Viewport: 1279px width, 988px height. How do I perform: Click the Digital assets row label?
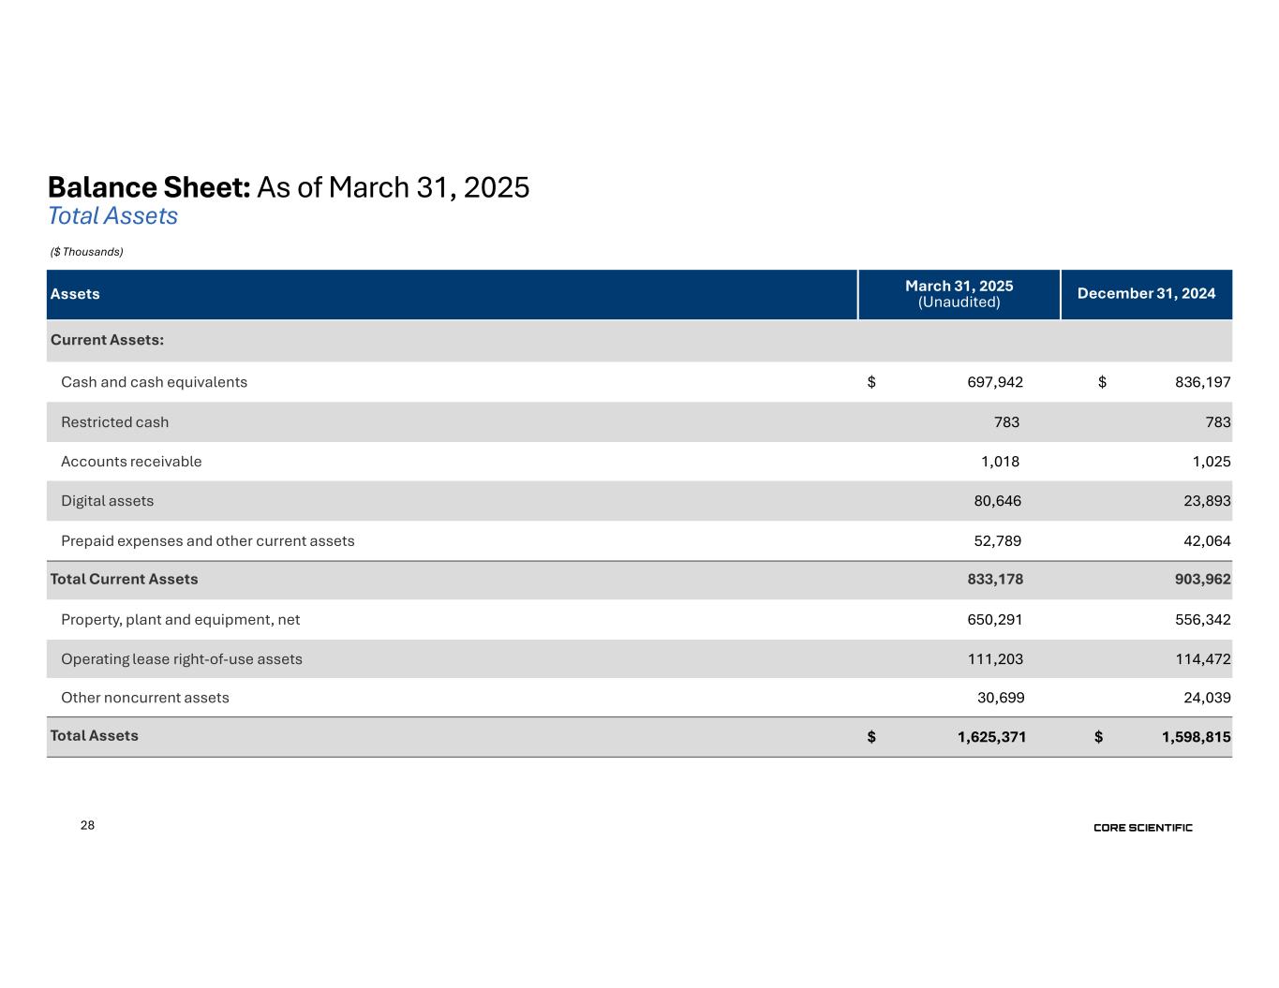[107, 501]
